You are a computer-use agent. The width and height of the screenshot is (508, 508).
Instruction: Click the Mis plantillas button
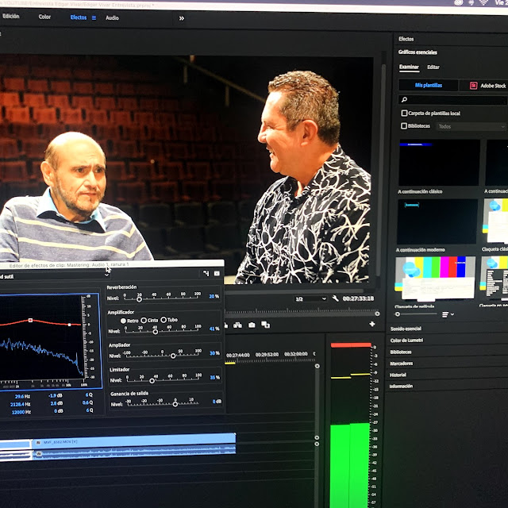[x=429, y=85]
